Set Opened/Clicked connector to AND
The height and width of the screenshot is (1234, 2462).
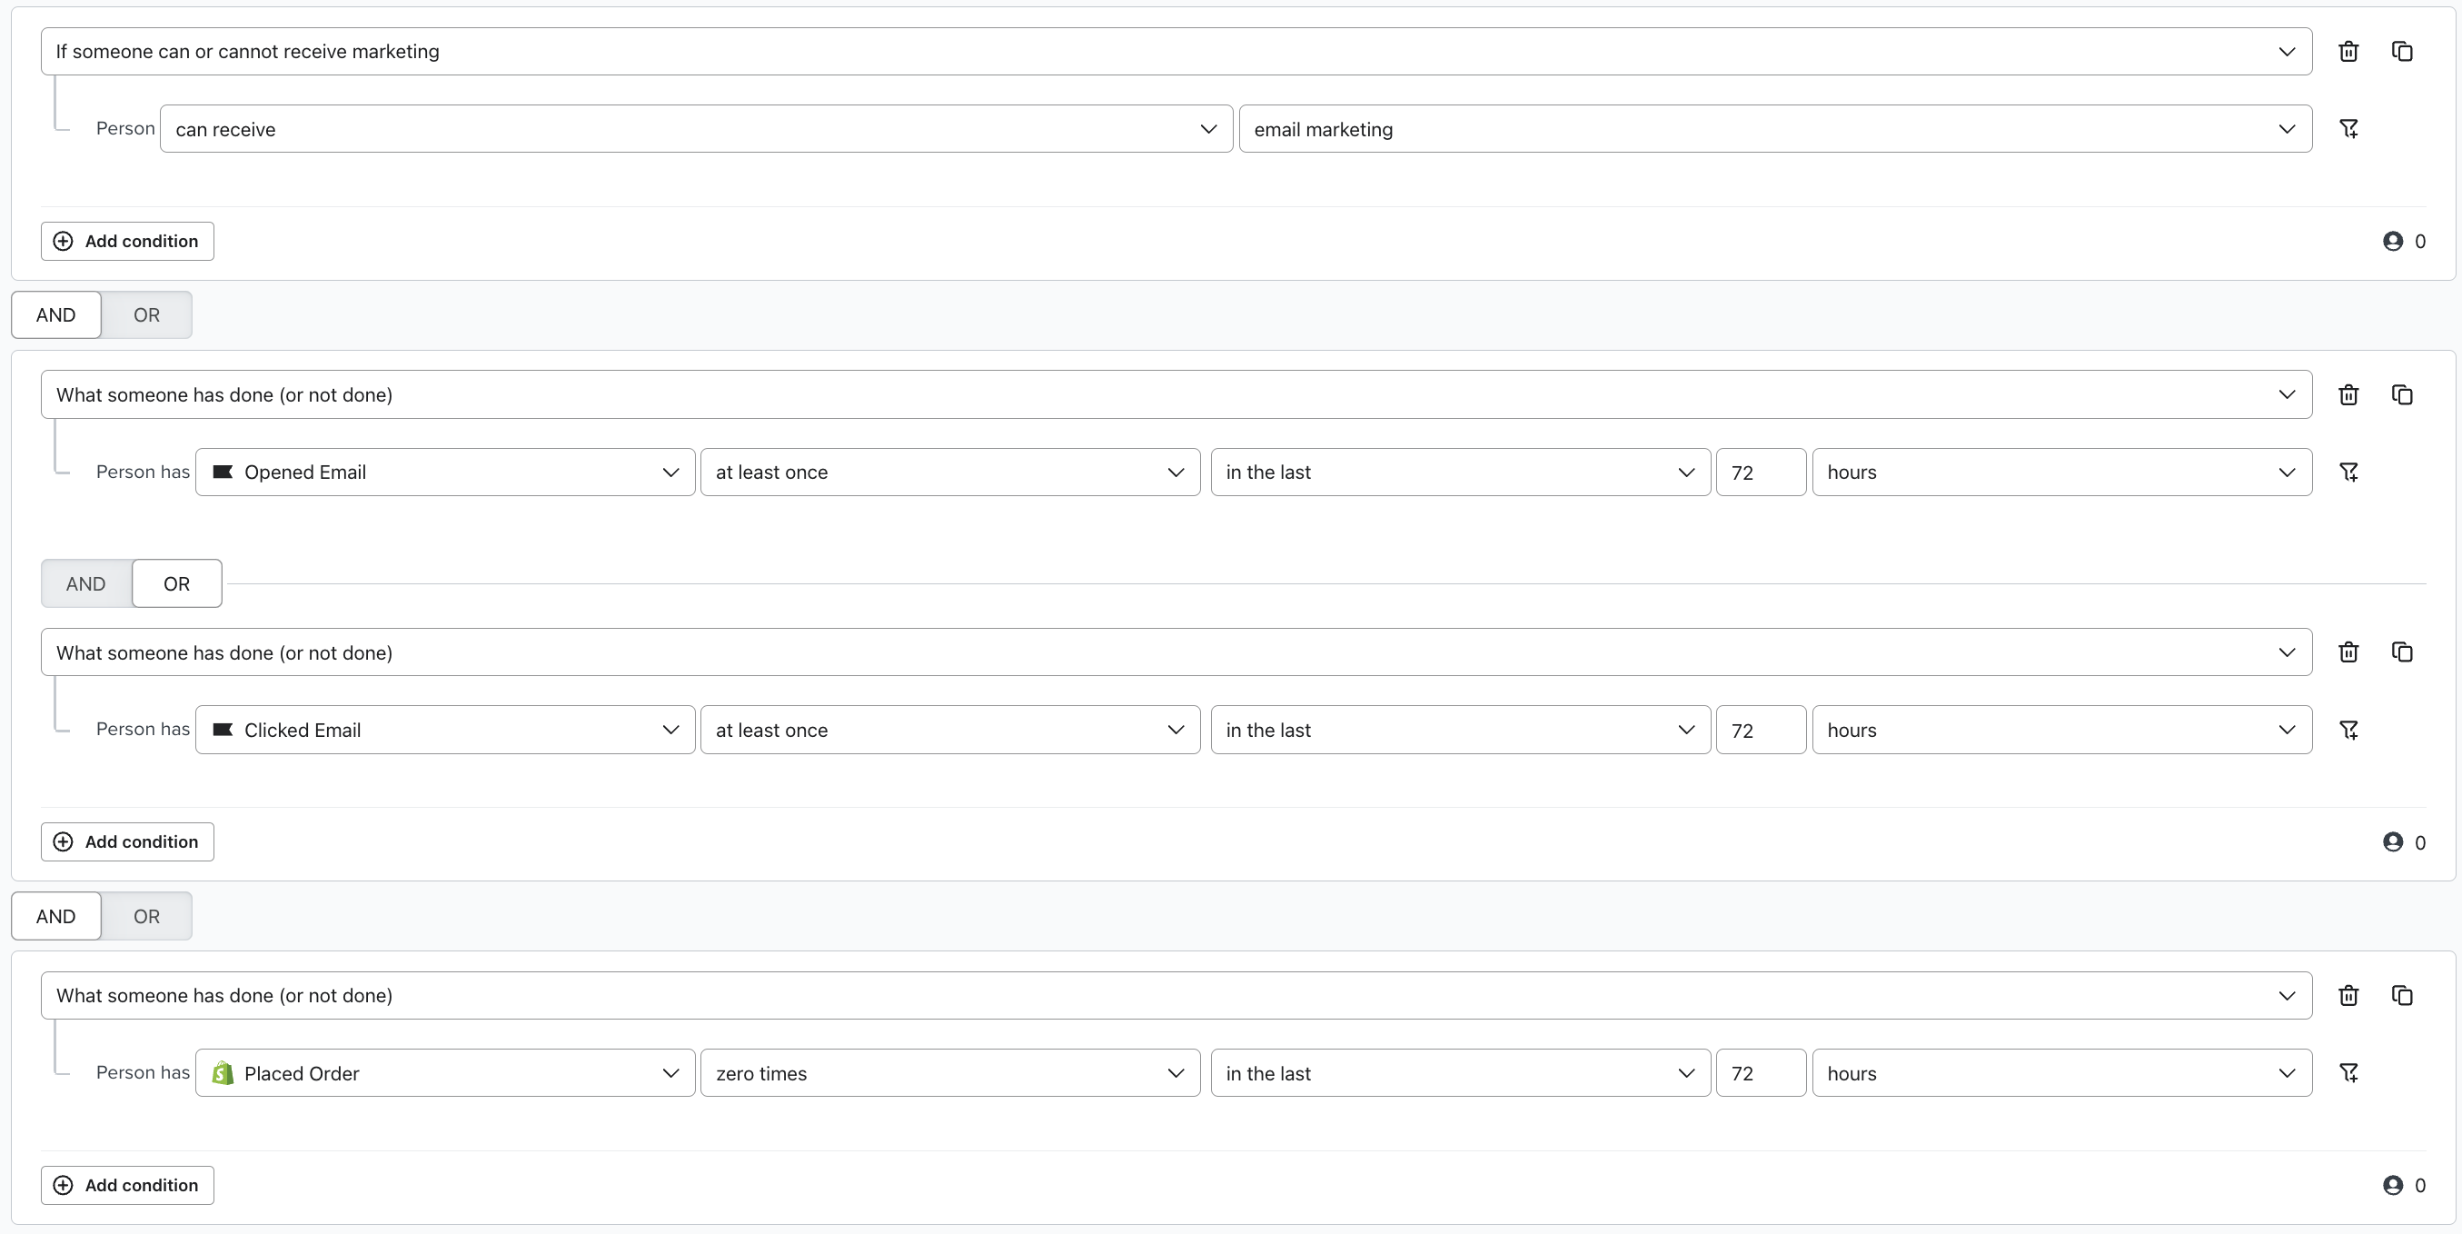point(86,584)
